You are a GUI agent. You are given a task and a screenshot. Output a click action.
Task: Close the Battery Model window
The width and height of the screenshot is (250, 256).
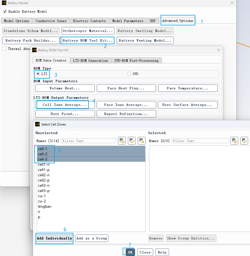pyautogui.click(x=232, y=3)
